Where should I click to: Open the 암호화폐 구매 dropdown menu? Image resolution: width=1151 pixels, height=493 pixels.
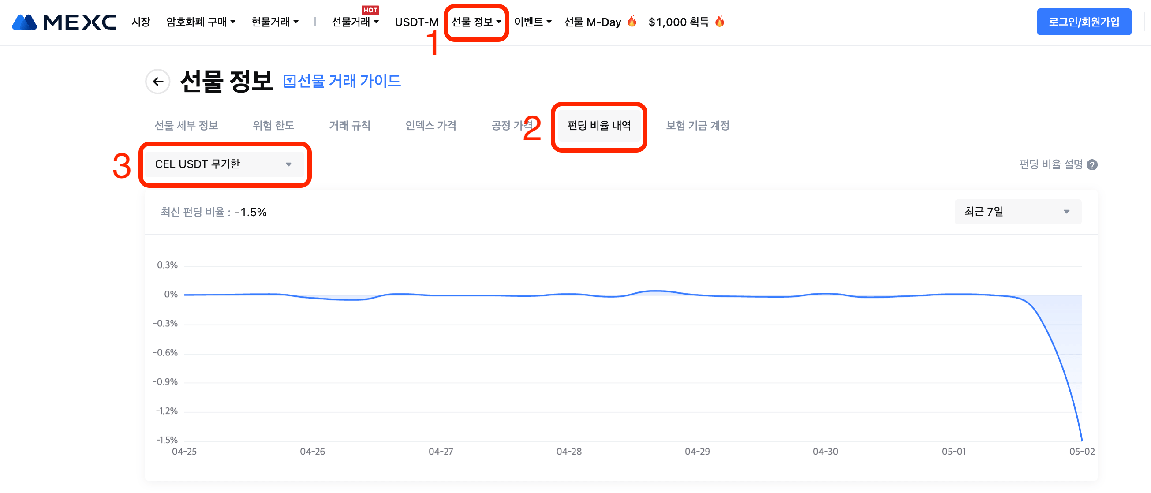click(x=201, y=22)
